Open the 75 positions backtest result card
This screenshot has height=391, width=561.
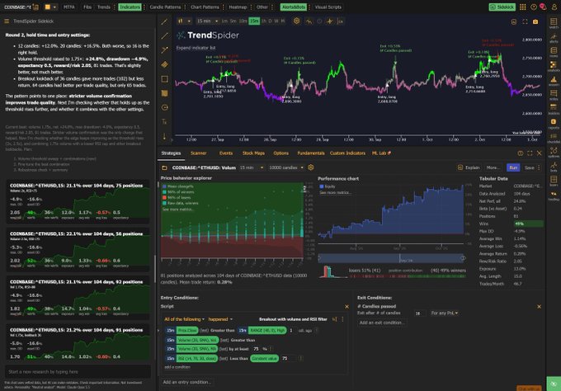[x=78, y=202]
